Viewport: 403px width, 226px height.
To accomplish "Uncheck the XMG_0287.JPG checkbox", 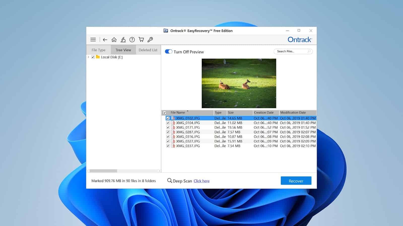I will click(x=168, y=132).
